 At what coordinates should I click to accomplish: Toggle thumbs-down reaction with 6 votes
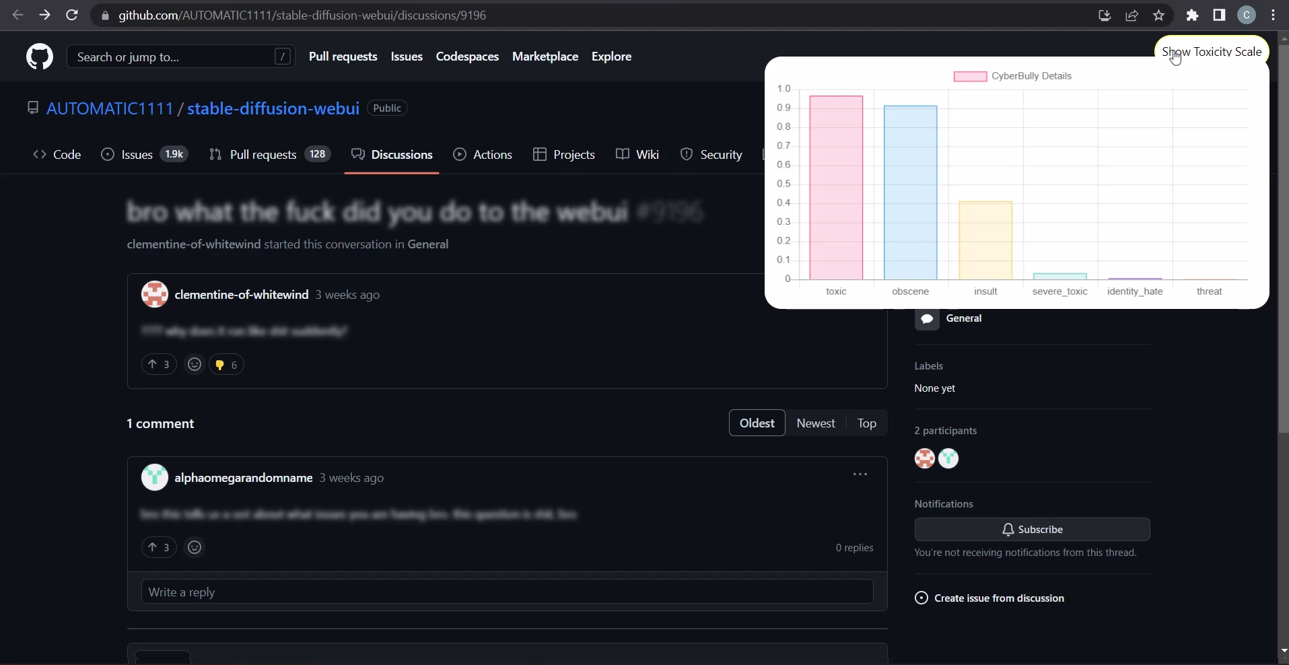point(226,364)
